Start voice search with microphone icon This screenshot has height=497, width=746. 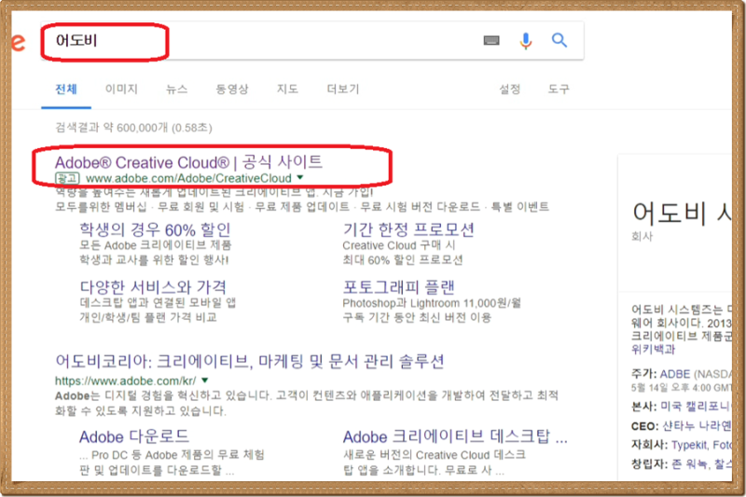tap(526, 41)
